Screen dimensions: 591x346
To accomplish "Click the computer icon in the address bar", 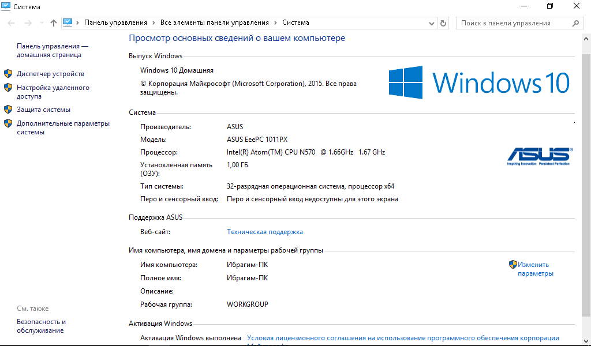I will click(x=68, y=22).
